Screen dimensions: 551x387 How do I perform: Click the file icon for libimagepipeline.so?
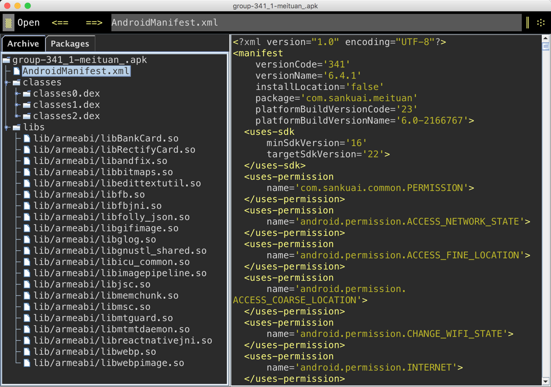[27, 273]
